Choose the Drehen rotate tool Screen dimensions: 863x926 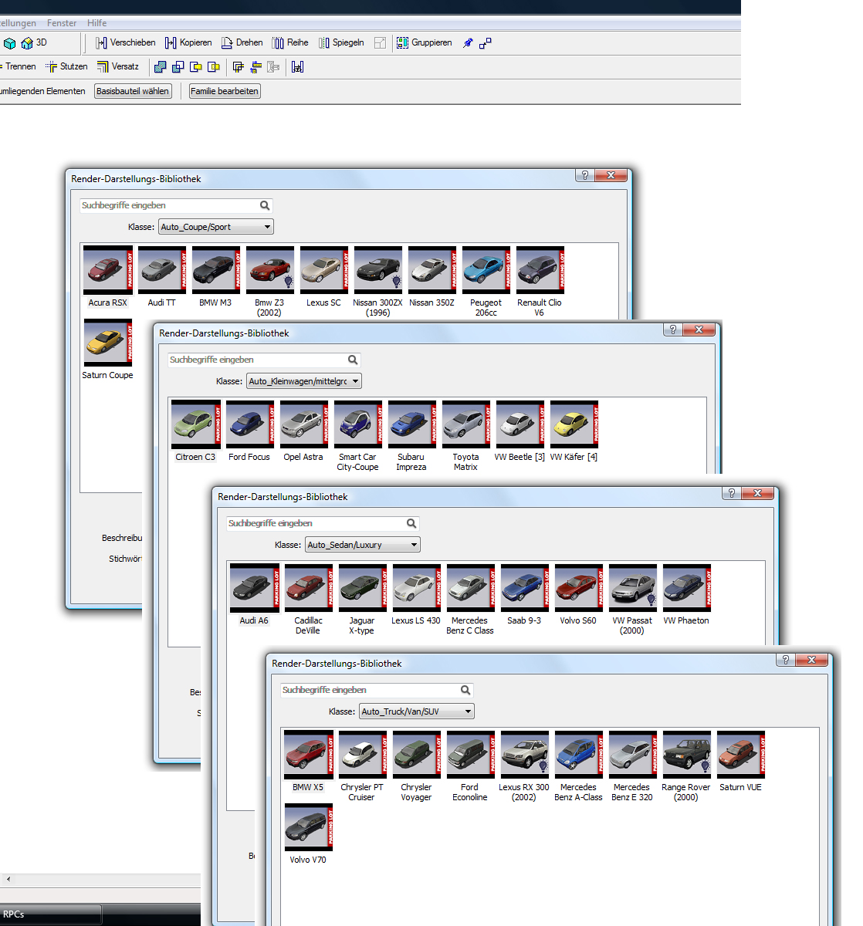[x=242, y=43]
